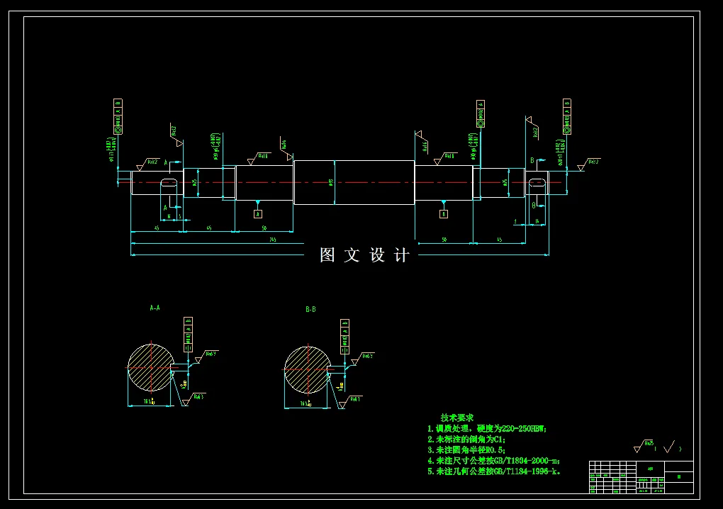Select the B-B hatched cross-section circle
Viewport: 723px width, 509px height.
coord(308,369)
